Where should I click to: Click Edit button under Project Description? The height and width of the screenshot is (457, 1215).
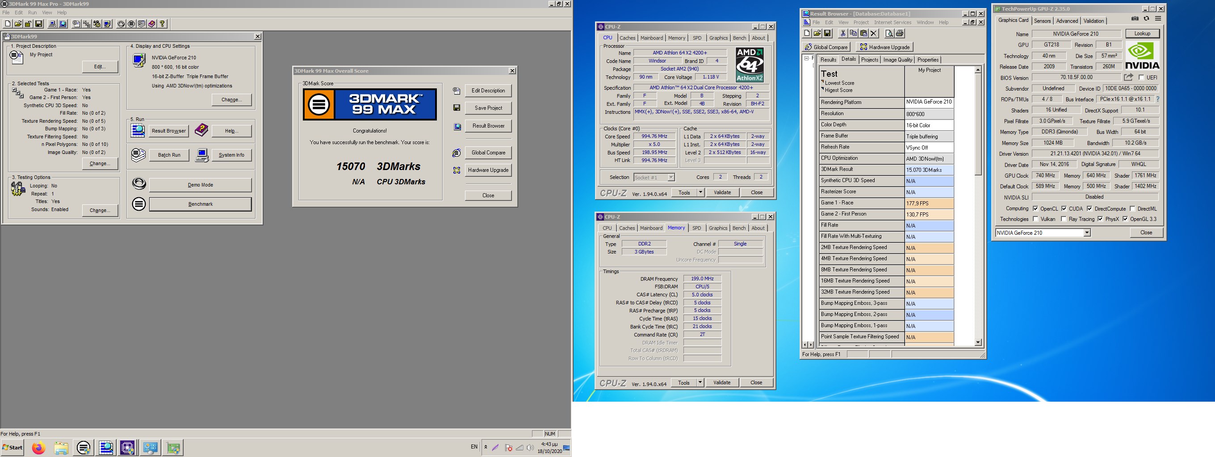pyautogui.click(x=100, y=66)
